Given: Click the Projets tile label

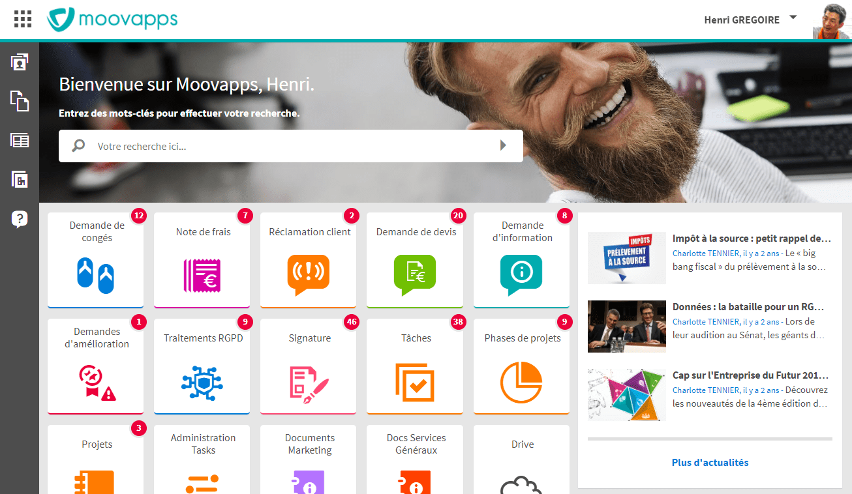Looking at the screenshot, I should tap(97, 444).
